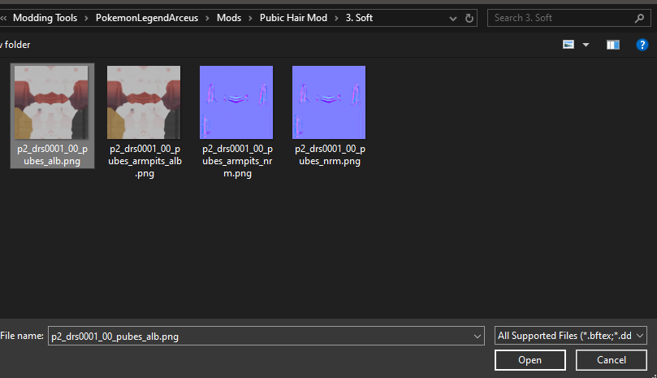Expand subfolders arrow after Modding Tools
This screenshot has width=657, height=378.
coord(86,18)
